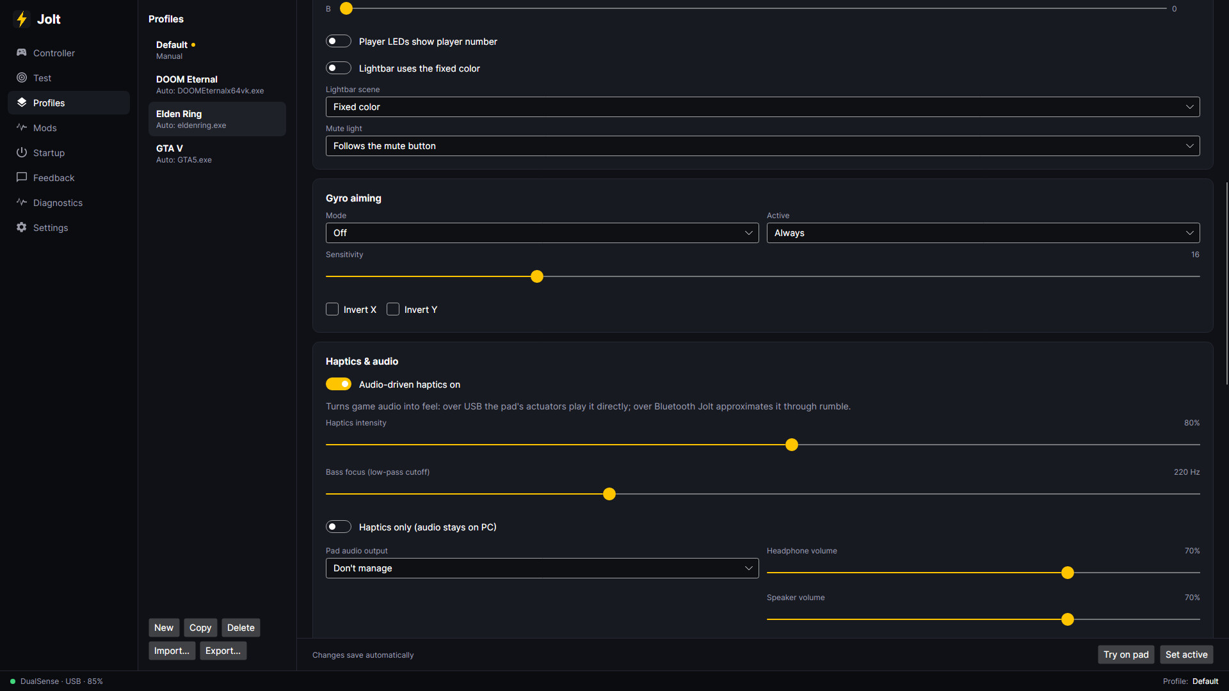Click the Test target icon

(x=22, y=77)
